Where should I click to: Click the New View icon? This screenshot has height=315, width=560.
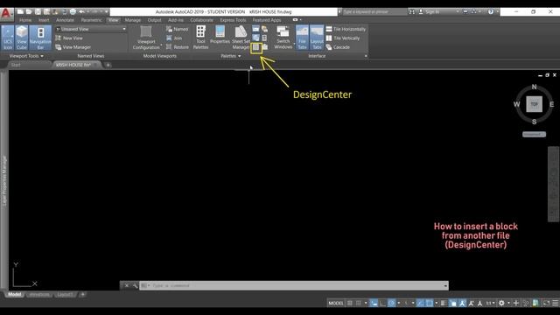click(x=59, y=38)
